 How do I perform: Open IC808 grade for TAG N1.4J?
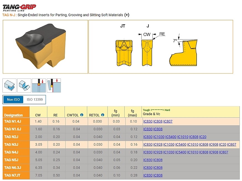(x=158, y=121)
